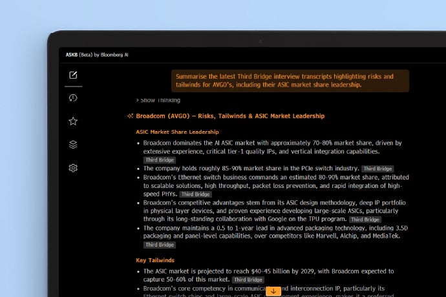Open Third Bridge tag after high-speed PHYs

(x=195, y=194)
